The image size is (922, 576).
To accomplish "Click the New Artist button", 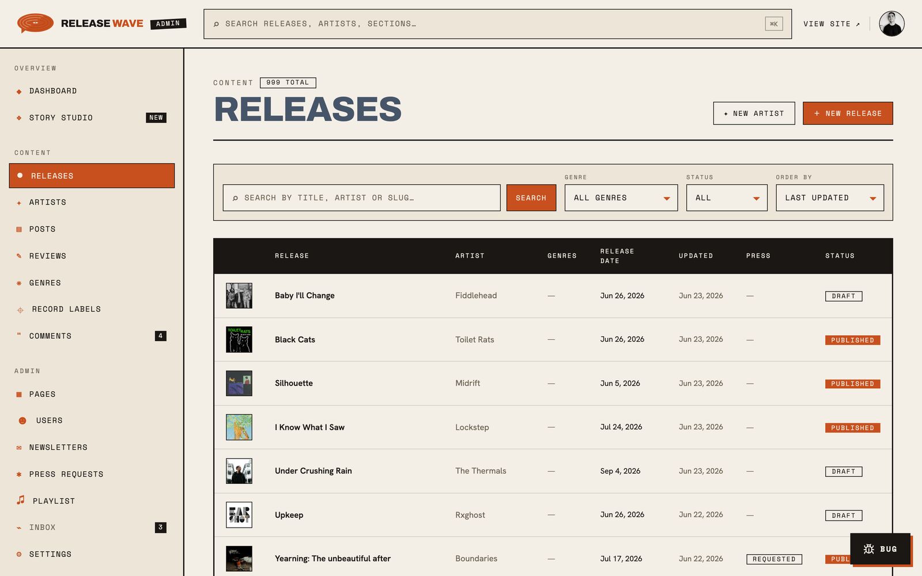I will point(754,113).
